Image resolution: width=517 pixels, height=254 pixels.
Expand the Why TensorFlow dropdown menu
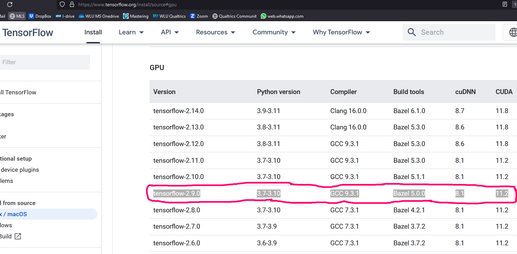click(x=341, y=32)
